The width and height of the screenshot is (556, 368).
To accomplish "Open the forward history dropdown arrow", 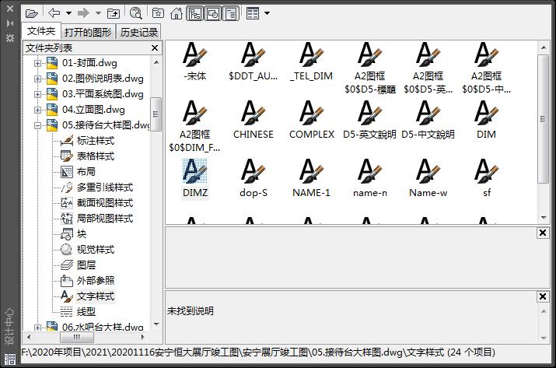I will 98,13.
